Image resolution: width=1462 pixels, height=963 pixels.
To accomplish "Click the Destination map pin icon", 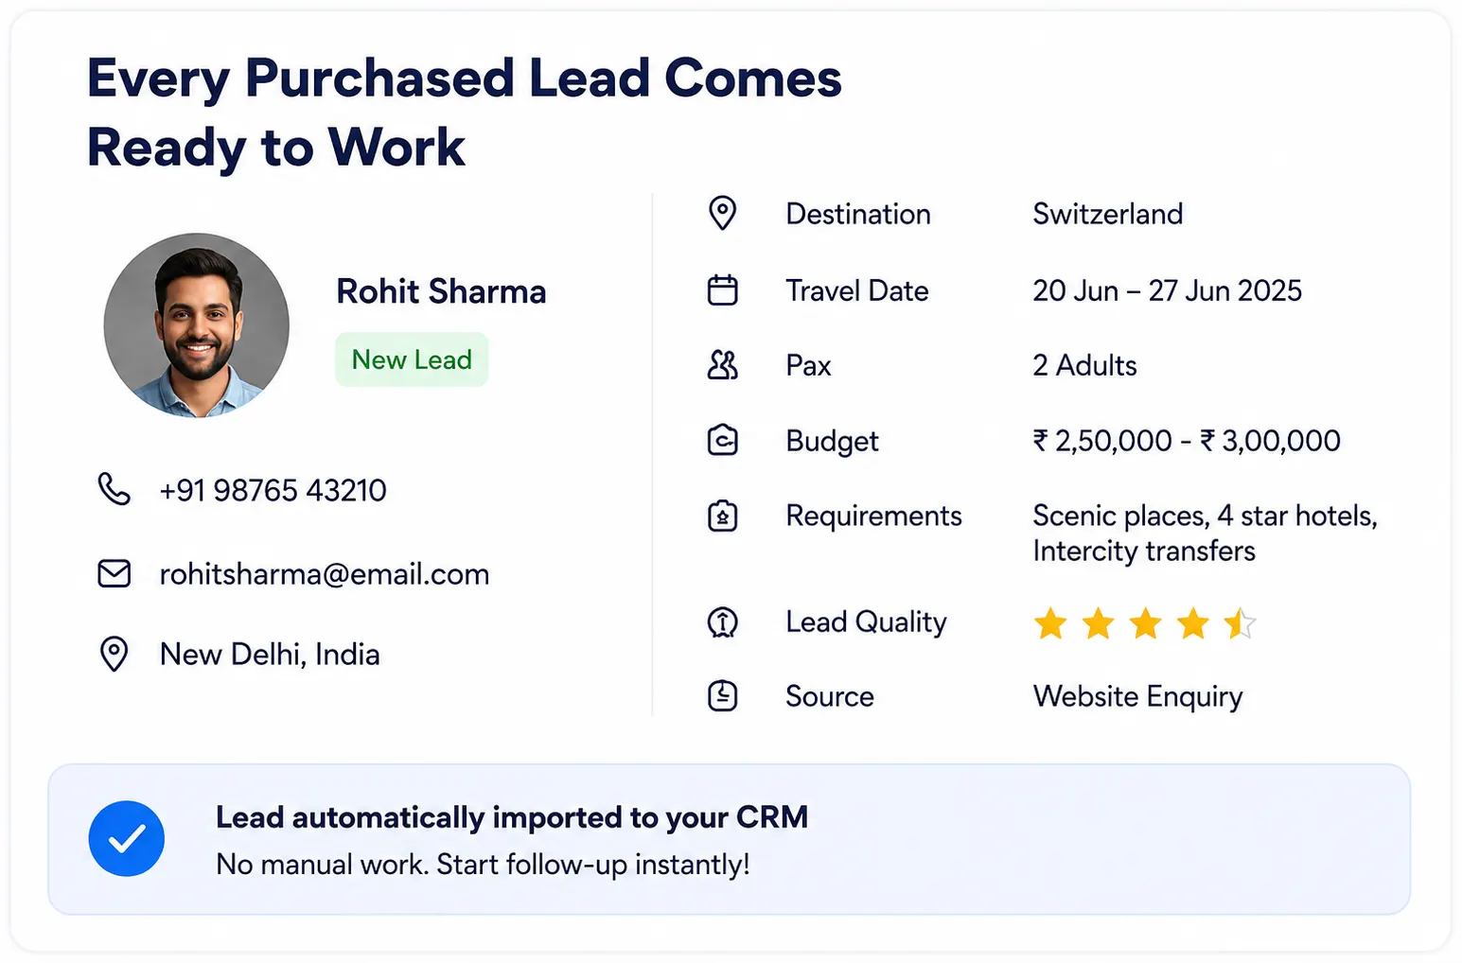I will (723, 213).
